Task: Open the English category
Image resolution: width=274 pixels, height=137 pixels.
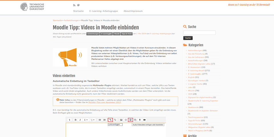Action: 191,77
